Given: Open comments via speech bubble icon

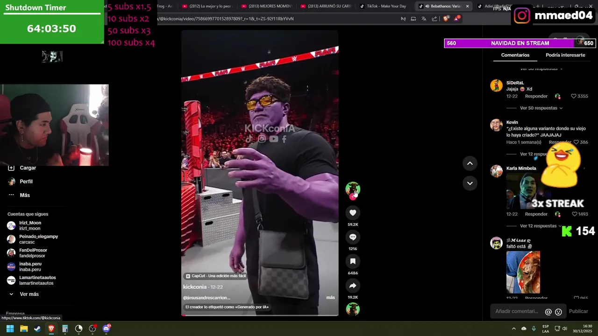Looking at the screenshot, I should click(353, 237).
